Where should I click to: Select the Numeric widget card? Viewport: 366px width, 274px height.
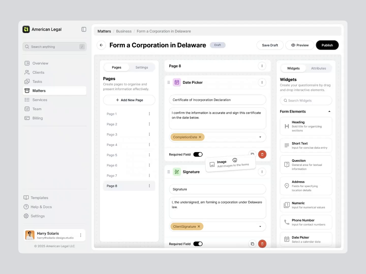tap(306, 205)
